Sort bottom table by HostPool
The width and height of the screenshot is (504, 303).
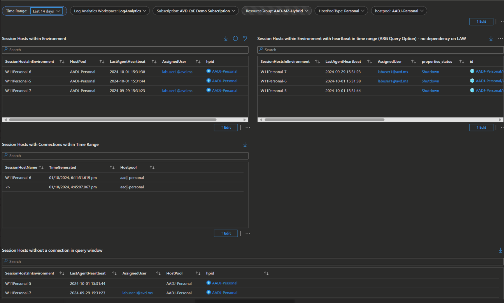point(198,273)
